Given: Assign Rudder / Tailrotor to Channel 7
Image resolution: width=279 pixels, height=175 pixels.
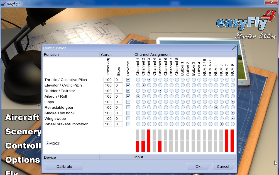Looking at the screenshot, I should [171, 91].
